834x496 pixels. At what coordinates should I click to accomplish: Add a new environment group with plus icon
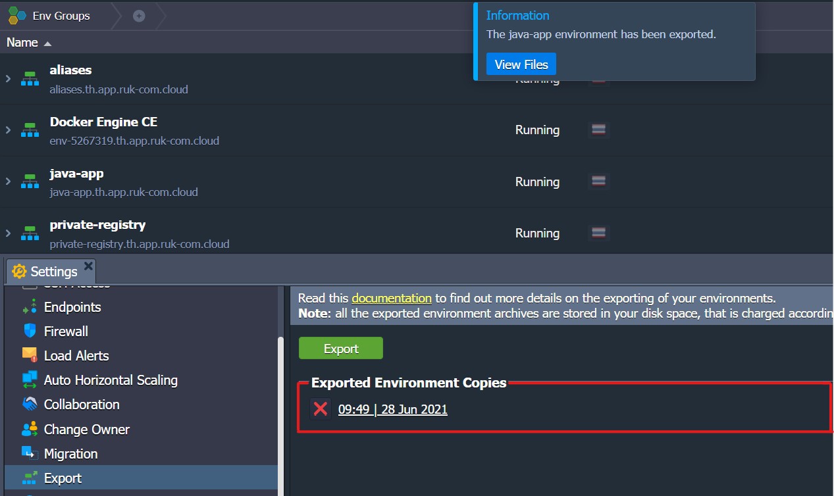(x=139, y=16)
